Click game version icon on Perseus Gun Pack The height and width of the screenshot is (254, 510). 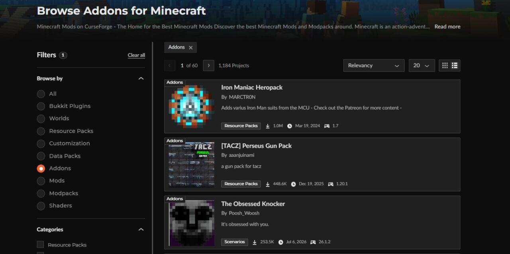(x=331, y=184)
